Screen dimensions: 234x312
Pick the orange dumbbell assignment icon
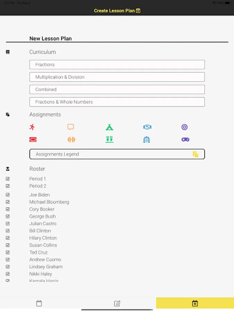pos(71,140)
